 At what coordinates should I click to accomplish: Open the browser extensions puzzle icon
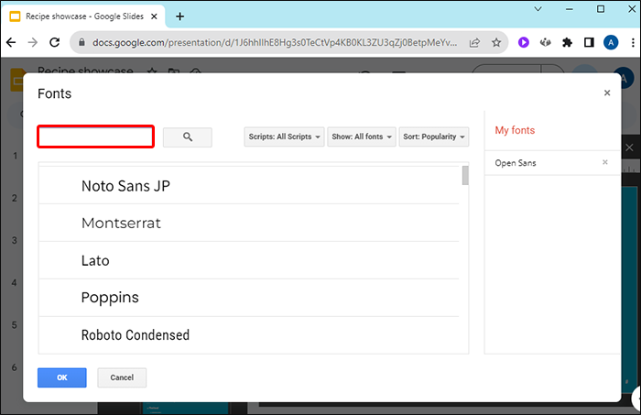click(567, 42)
